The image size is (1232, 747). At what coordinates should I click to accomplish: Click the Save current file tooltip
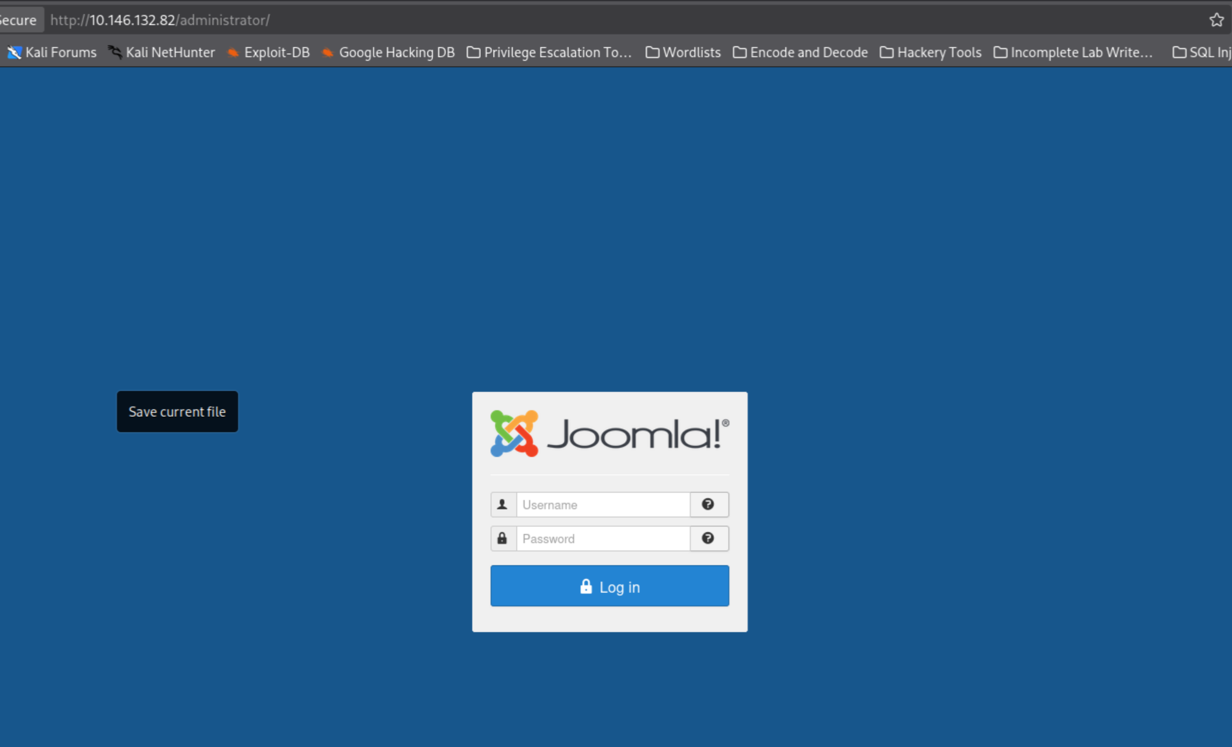coord(177,411)
